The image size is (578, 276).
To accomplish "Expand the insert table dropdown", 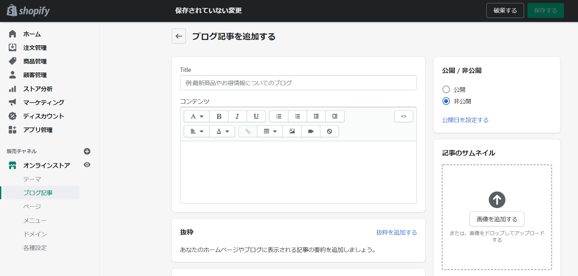I will (270, 132).
